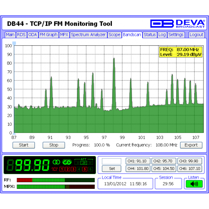This screenshot has width=209, height=209.
Task: Click the frequency input field above Set
Action: click(x=111, y=161)
